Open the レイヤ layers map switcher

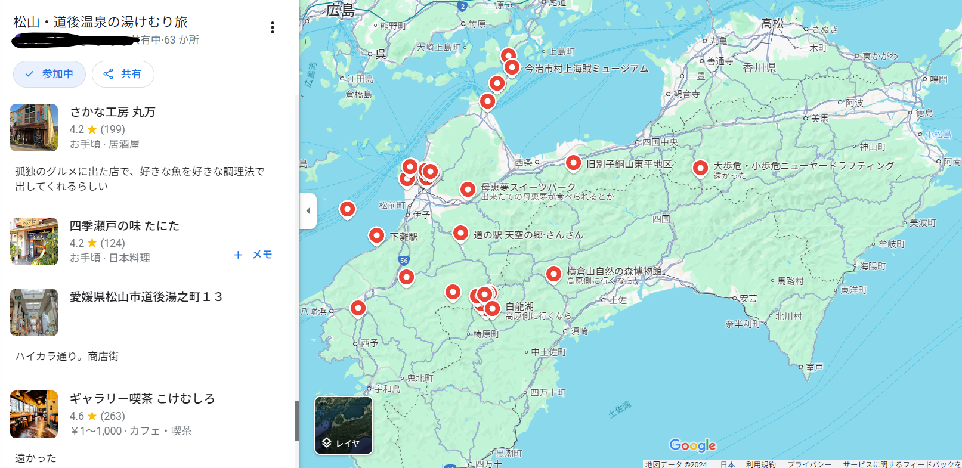pos(344,426)
